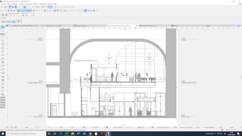Select the Door tool in the toolbox
Image resolution: width=242 pixels, height=136 pixels.
point(3,41)
